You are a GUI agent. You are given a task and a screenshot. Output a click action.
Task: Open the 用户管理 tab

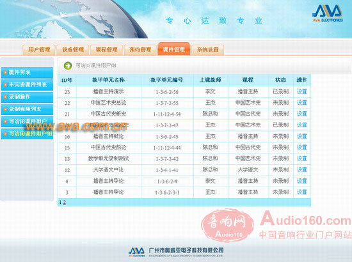(x=39, y=50)
